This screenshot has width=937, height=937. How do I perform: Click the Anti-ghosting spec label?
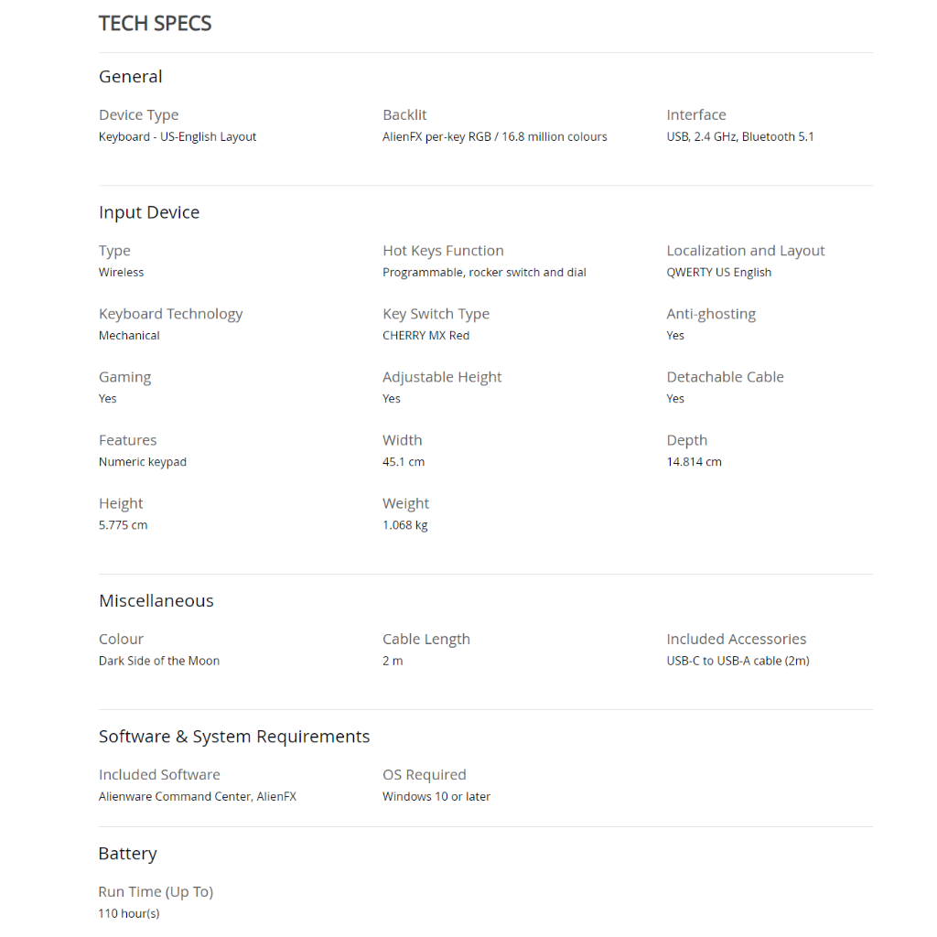tap(711, 314)
